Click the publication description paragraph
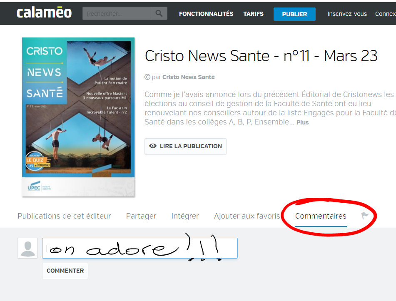Image resolution: width=396 pixels, height=301 pixels. point(270,108)
